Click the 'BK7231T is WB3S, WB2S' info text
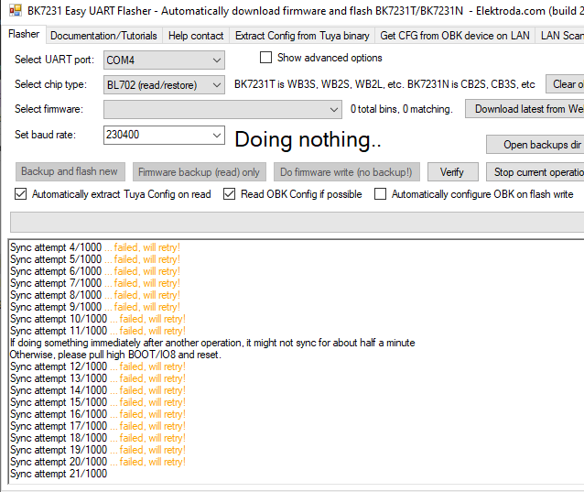The width and height of the screenshot is (584, 492). (x=384, y=84)
